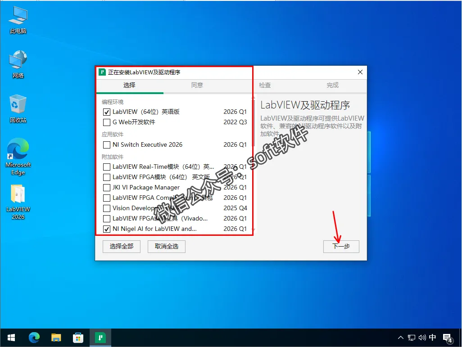The image size is (462, 347).
Task: Uncheck LabVIEW (64位) 英语版 checkbox
Action: click(107, 112)
